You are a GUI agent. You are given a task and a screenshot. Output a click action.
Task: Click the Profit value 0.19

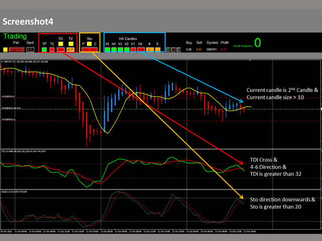tap(223, 49)
